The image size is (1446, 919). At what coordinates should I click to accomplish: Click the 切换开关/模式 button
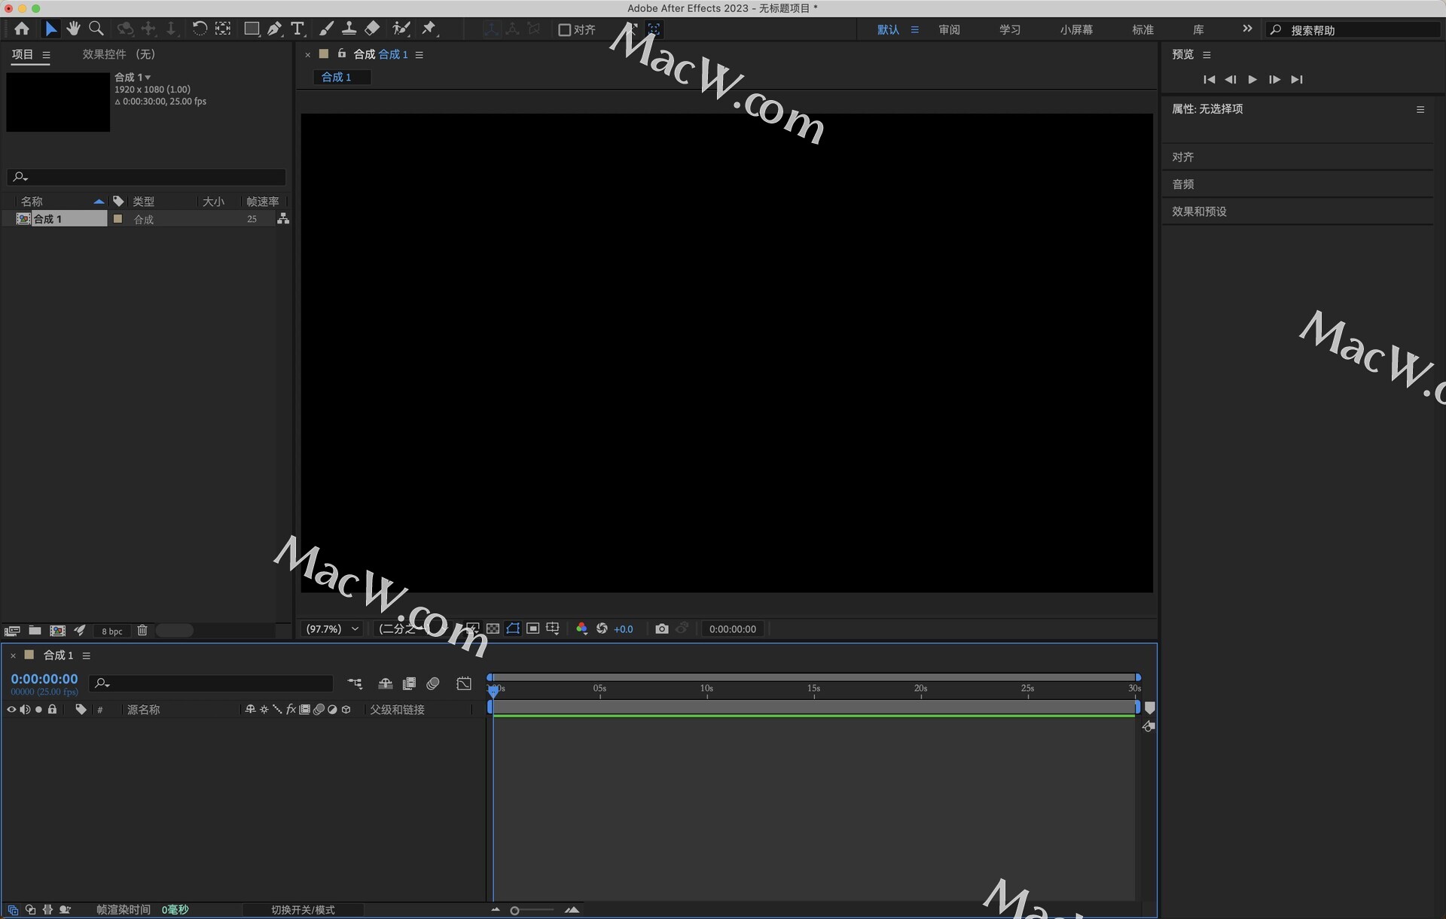[303, 910]
